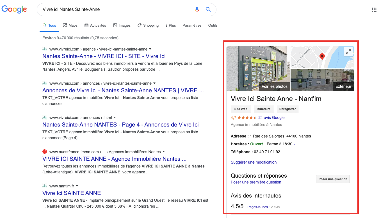379x218 pixels.
Task: Open the Plus more menu
Action: click(x=171, y=25)
